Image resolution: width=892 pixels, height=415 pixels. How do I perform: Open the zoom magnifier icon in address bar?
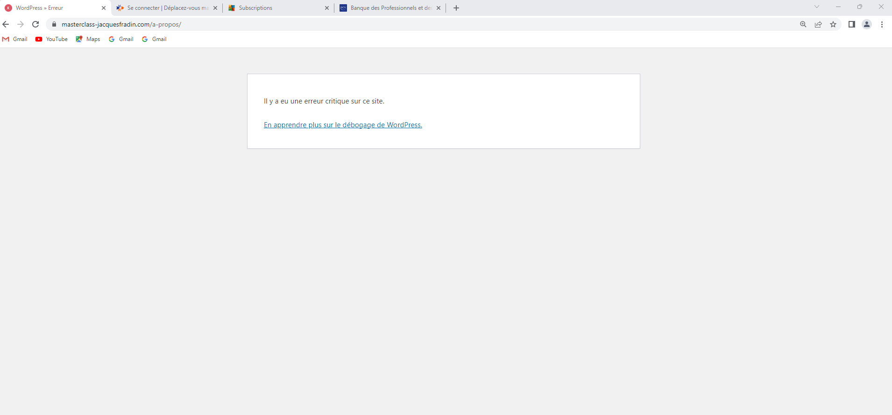(803, 24)
